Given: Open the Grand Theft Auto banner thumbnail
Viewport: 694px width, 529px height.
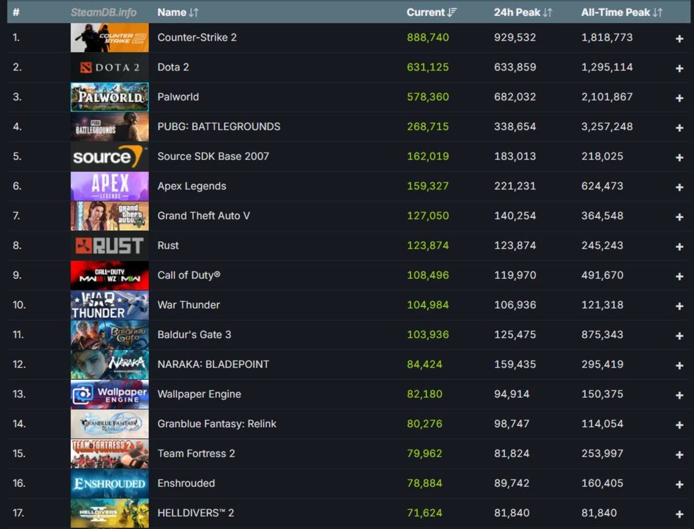Looking at the screenshot, I should point(109,216).
